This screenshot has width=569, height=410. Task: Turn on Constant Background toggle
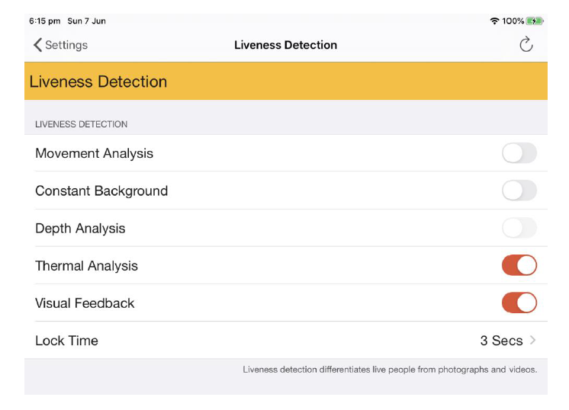click(519, 191)
